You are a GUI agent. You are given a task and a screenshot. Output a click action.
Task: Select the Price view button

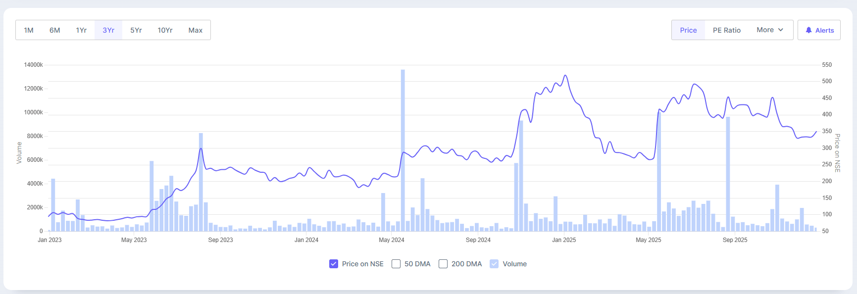pos(688,30)
